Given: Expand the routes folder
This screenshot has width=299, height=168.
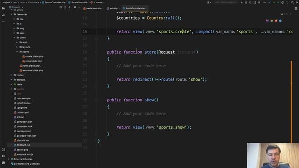Looking at the screenshot, I should point(11,75).
